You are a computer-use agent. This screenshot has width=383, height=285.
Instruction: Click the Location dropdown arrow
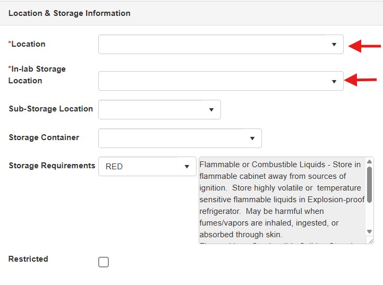click(x=334, y=45)
